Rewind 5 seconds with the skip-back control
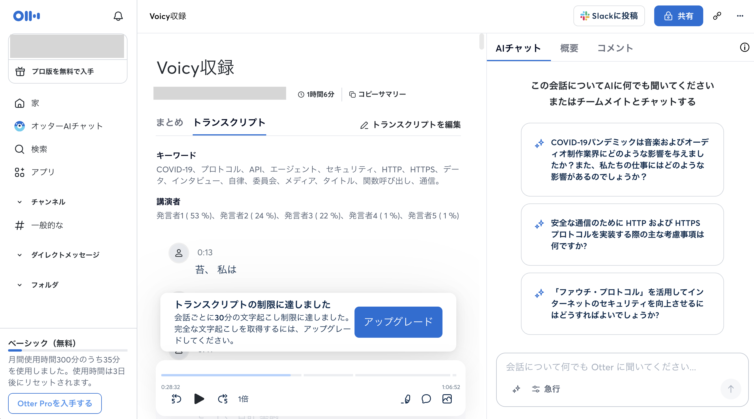 coord(176,399)
